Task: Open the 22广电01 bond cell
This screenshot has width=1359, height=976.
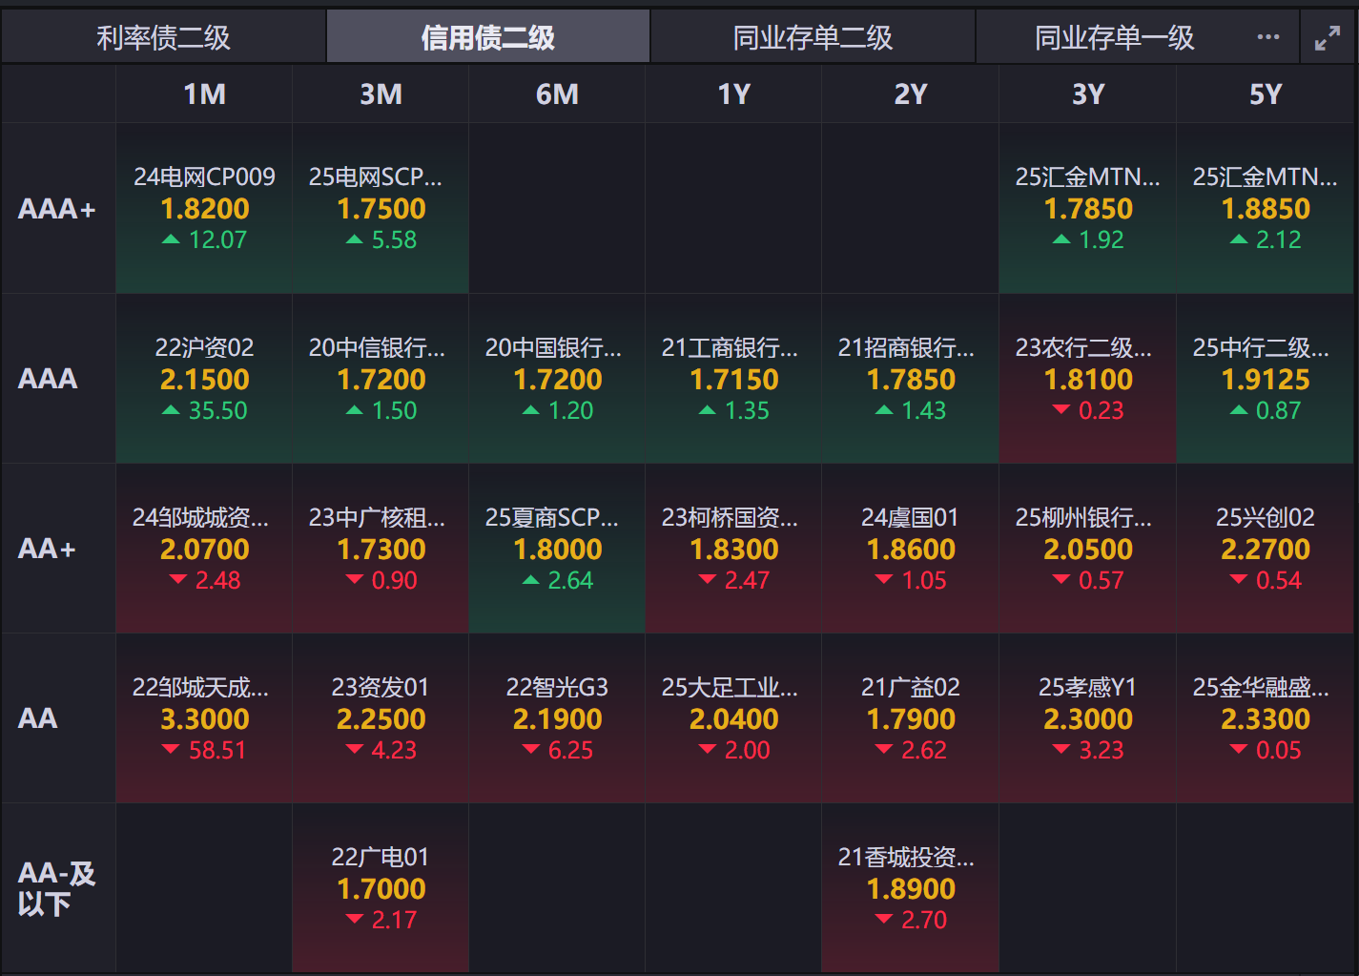Action: click(x=381, y=888)
